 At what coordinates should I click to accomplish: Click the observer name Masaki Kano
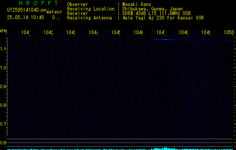pos(137,4)
